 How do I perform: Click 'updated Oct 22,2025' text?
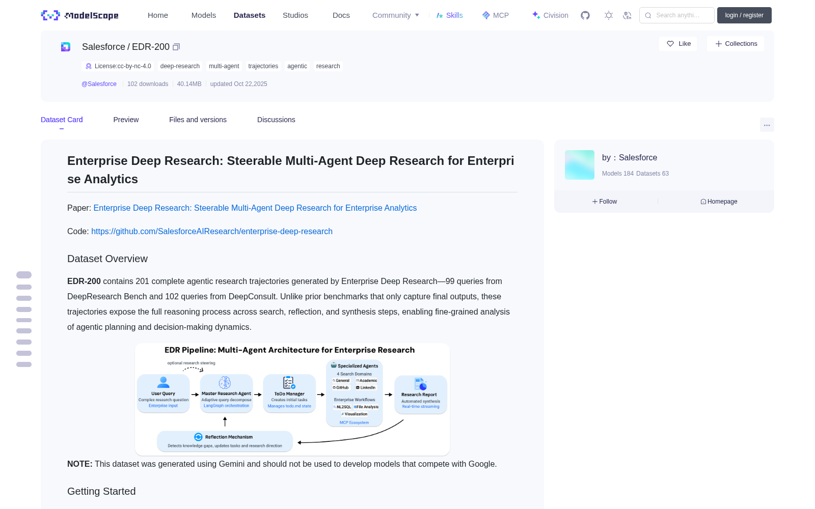[238, 84]
